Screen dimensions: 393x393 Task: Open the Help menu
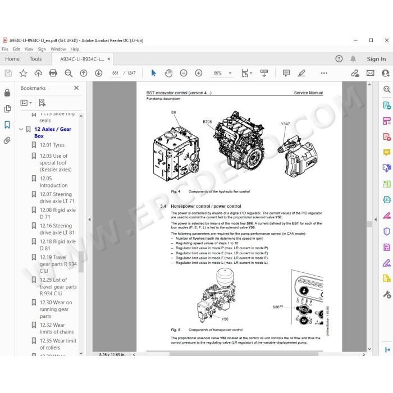pos(75,49)
